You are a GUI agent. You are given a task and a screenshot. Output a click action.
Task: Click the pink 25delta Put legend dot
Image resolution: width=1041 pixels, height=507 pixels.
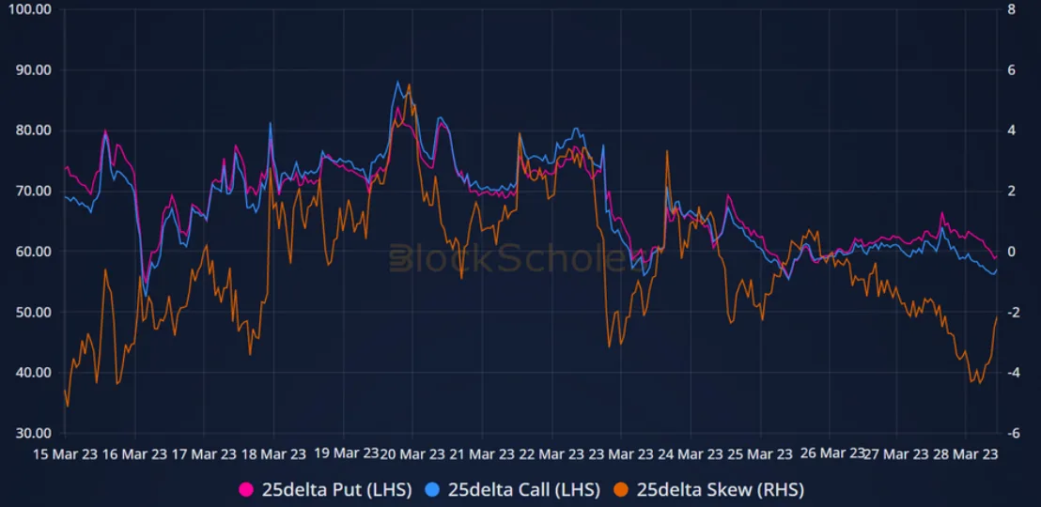pyautogui.click(x=246, y=490)
